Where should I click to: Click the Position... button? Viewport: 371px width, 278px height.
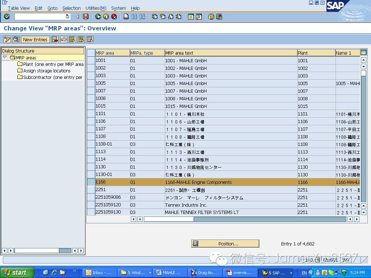coord(225,244)
